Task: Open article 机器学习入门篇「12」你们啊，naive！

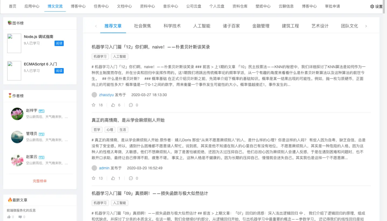Action: coord(150,47)
